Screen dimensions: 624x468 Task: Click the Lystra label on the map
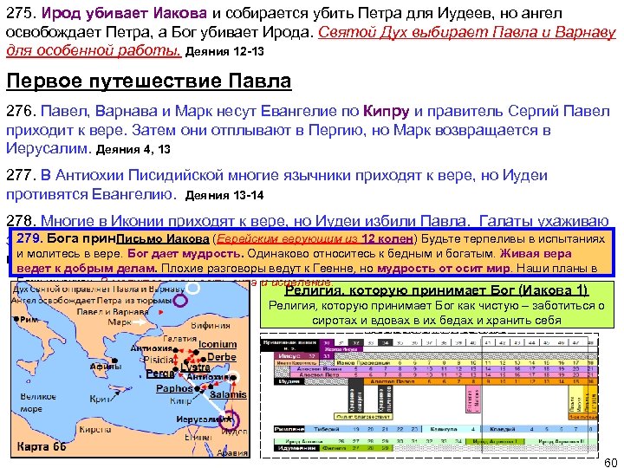(195, 367)
